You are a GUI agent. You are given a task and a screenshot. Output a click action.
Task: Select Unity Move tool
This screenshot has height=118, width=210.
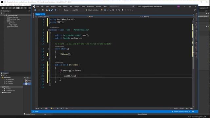tap(7, 8)
